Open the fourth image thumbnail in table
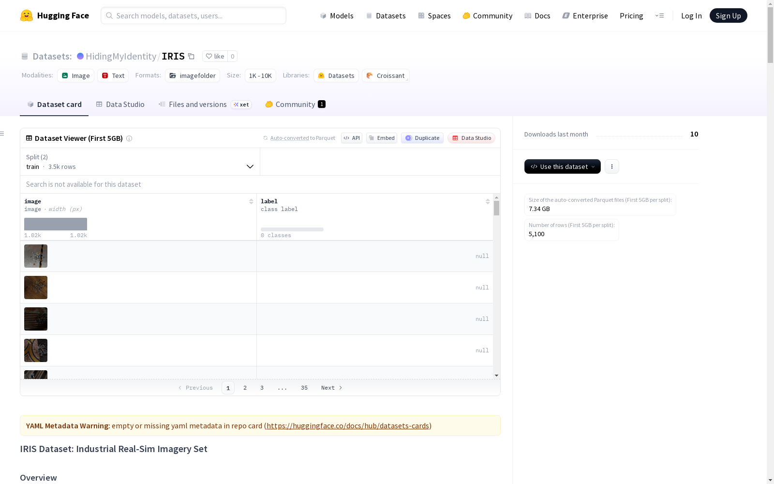This screenshot has width=774, height=484. [36, 350]
